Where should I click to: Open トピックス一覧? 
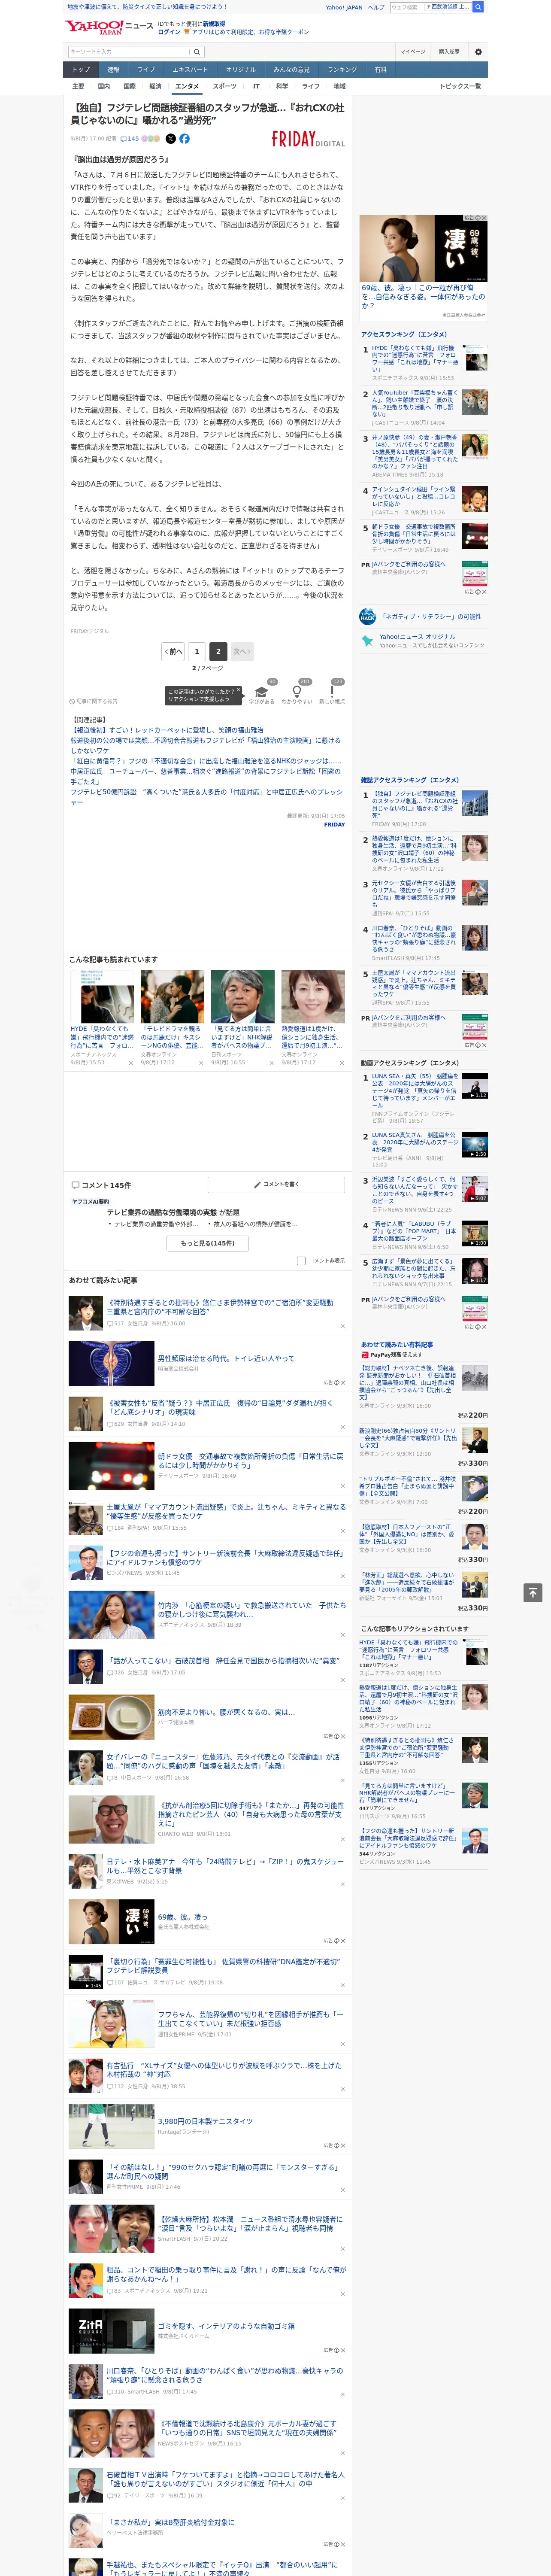460,86
